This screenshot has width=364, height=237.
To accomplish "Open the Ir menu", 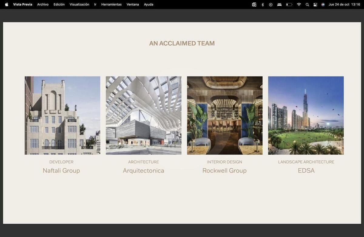I will (95, 5).
